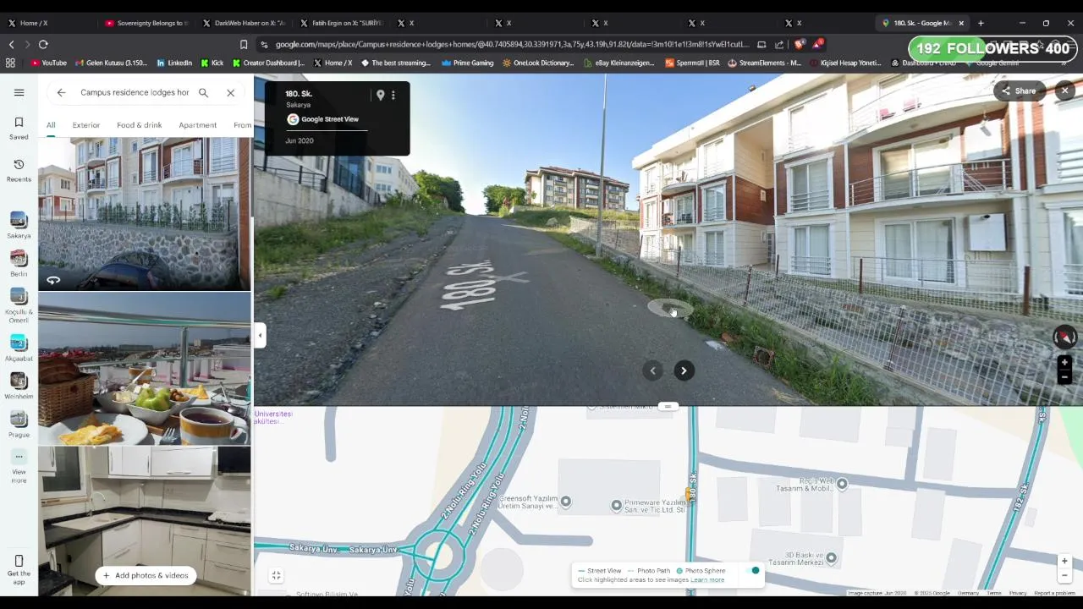Open Recents in sidebar
This screenshot has height=609, width=1083.
click(19, 170)
